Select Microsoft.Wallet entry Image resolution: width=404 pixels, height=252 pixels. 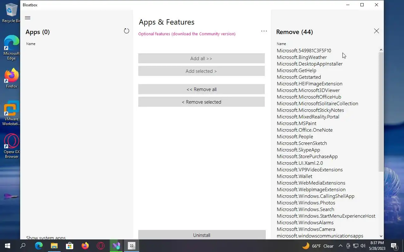pyautogui.click(x=294, y=176)
